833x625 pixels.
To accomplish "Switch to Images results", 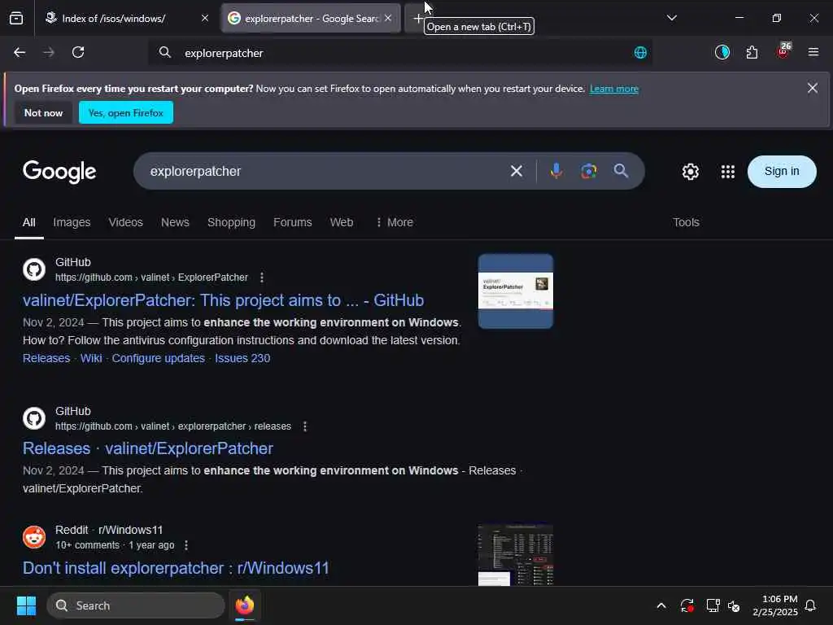I will tap(72, 223).
